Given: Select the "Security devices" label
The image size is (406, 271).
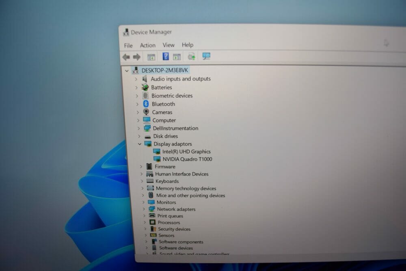Looking at the screenshot, I should click(174, 229).
